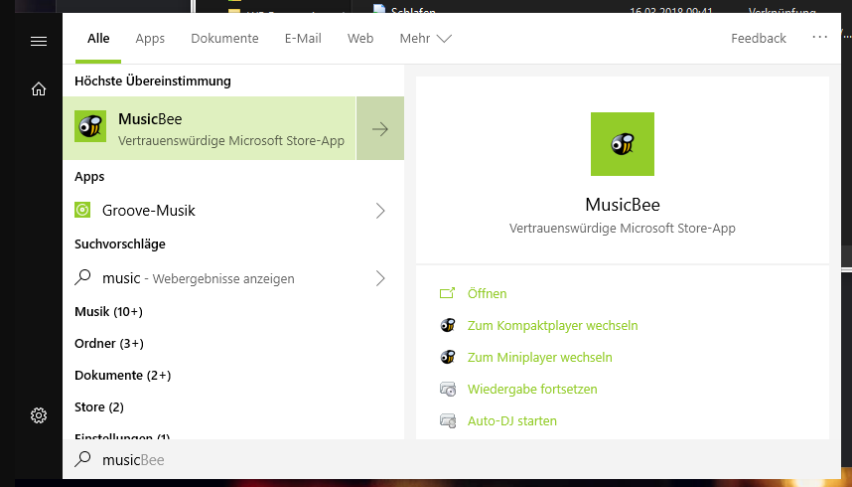Expand the music web results chevron
The width and height of the screenshot is (852, 487).
click(x=379, y=278)
